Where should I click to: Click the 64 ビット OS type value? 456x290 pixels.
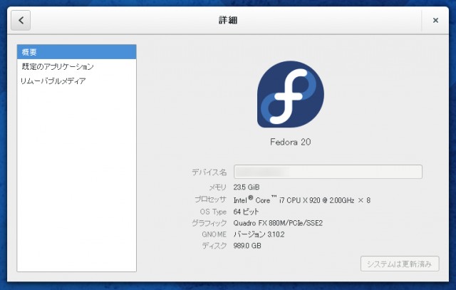(x=246, y=212)
